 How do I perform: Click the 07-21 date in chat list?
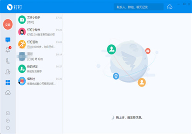pyautogui.click(x=59, y=18)
